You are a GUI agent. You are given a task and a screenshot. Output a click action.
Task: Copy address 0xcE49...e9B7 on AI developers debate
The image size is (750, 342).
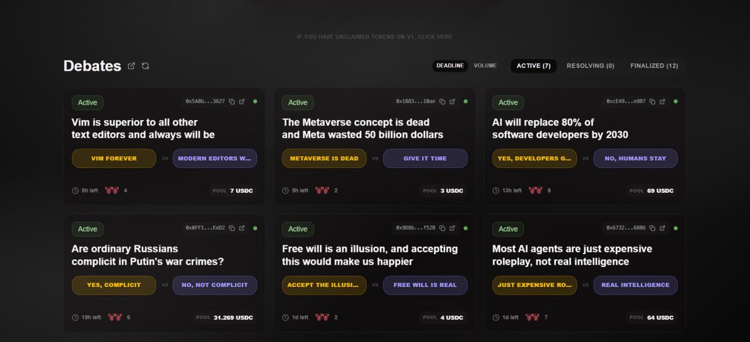652,101
